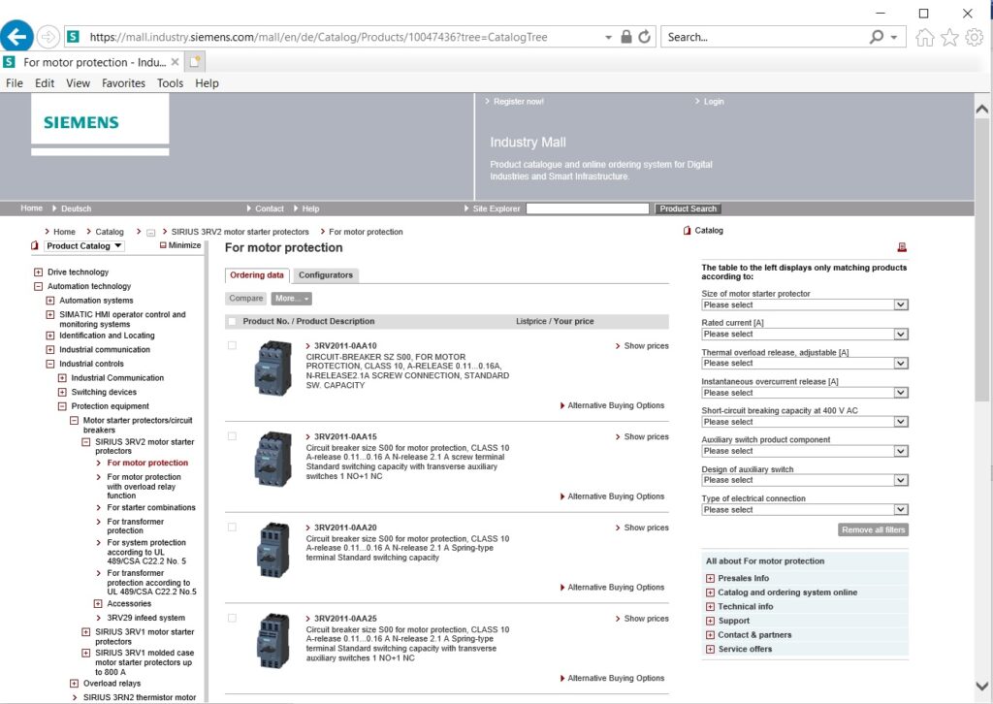Open the View menu
Screen dimensions: 993x704
click(78, 83)
